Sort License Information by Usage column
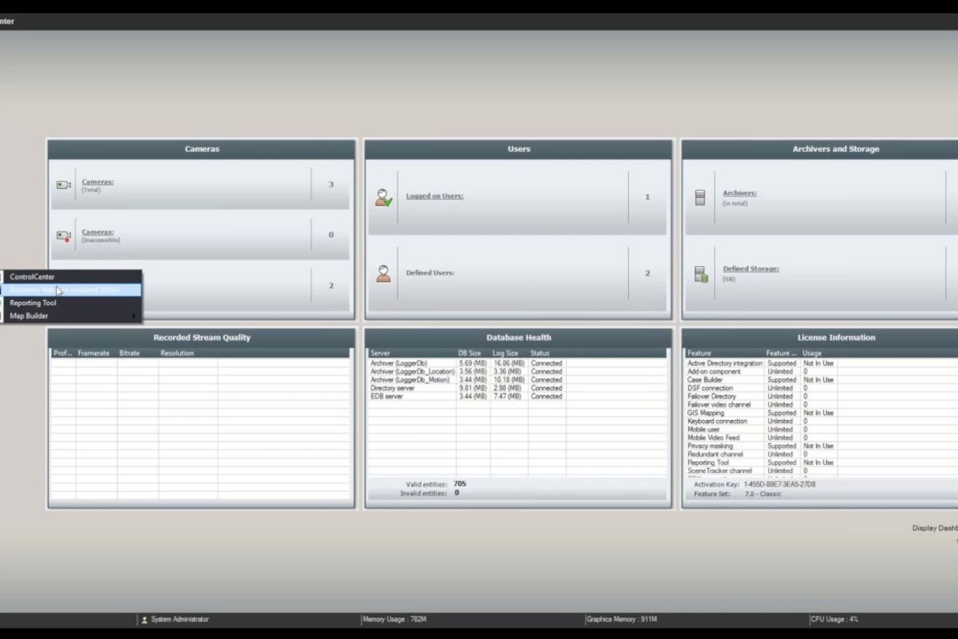 pyautogui.click(x=812, y=353)
